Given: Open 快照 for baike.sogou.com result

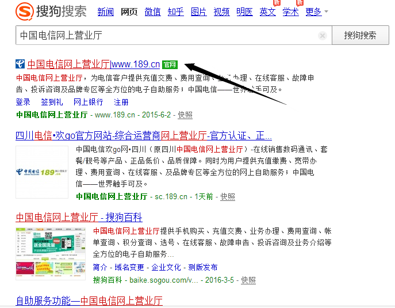Looking at the screenshot, I should click(248, 280).
